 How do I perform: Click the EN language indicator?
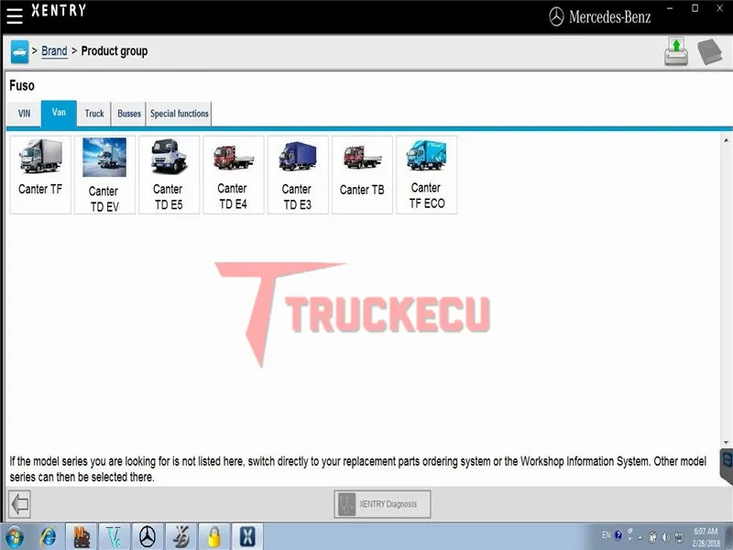coord(607,535)
